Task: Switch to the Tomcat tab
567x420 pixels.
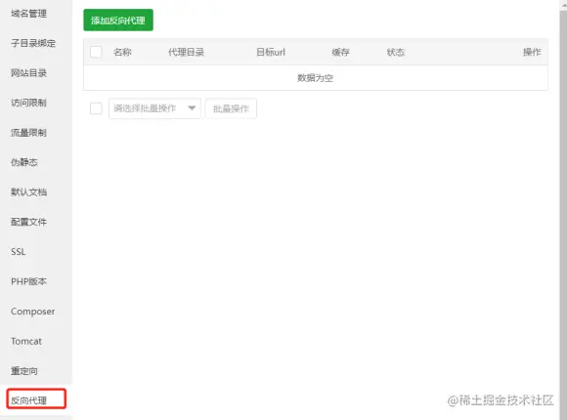Action: [26, 341]
